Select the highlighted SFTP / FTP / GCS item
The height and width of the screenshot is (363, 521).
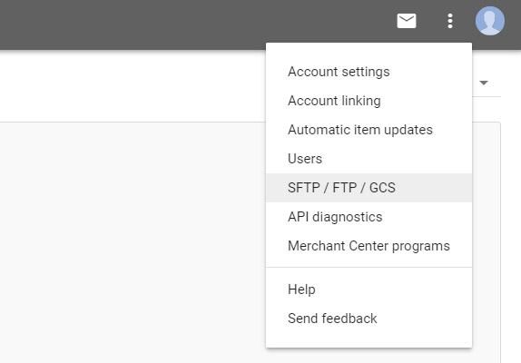click(369, 188)
